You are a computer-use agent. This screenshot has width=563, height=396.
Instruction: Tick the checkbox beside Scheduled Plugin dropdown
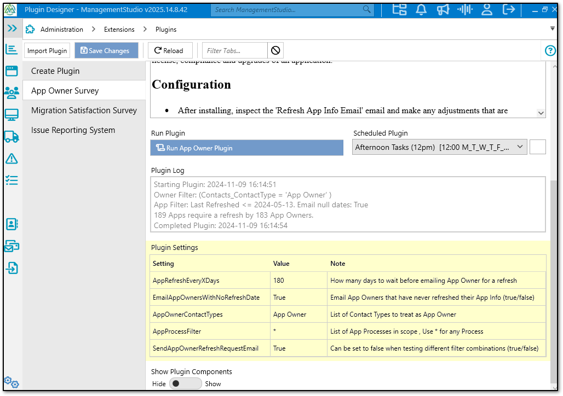(x=537, y=147)
